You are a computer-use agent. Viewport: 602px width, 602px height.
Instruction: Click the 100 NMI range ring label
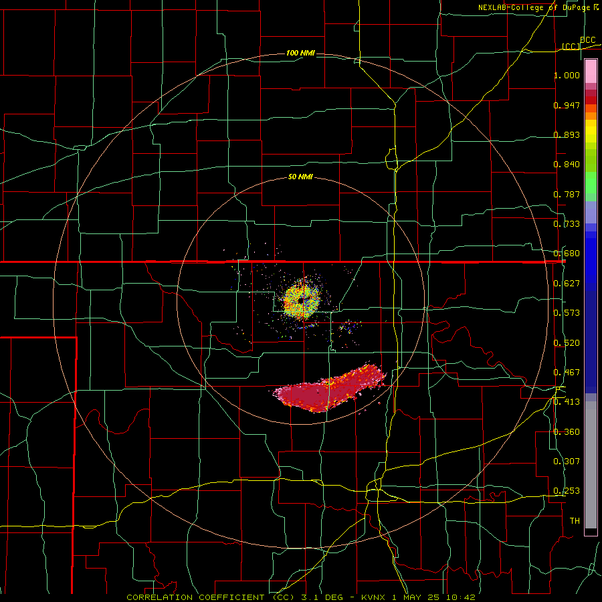(300, 53)
